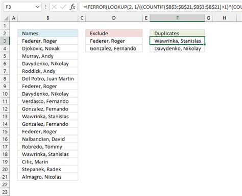Screen dimensions: 242x196
Task: Select row 21 header
Action: click(5, 177)
